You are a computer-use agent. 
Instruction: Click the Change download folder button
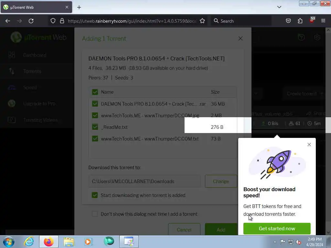point(221,181)
